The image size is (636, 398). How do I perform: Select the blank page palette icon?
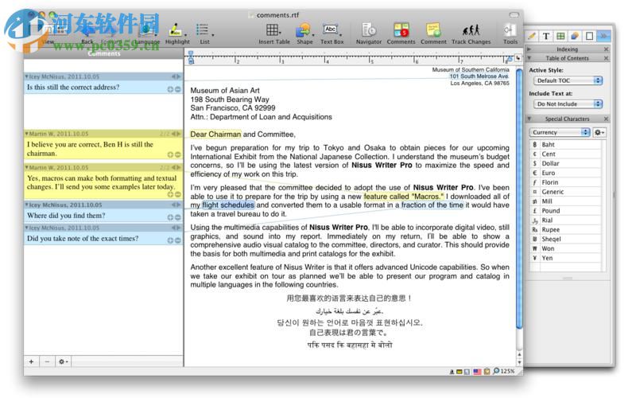pos(589,36)
